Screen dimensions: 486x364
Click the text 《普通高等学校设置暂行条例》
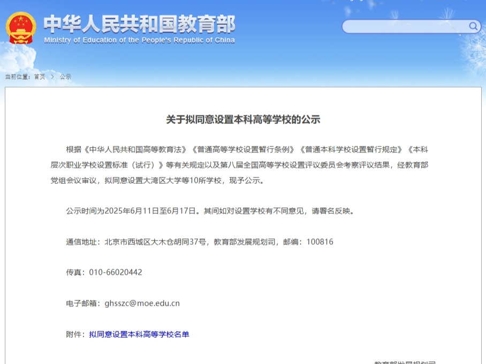pos(244,150)
